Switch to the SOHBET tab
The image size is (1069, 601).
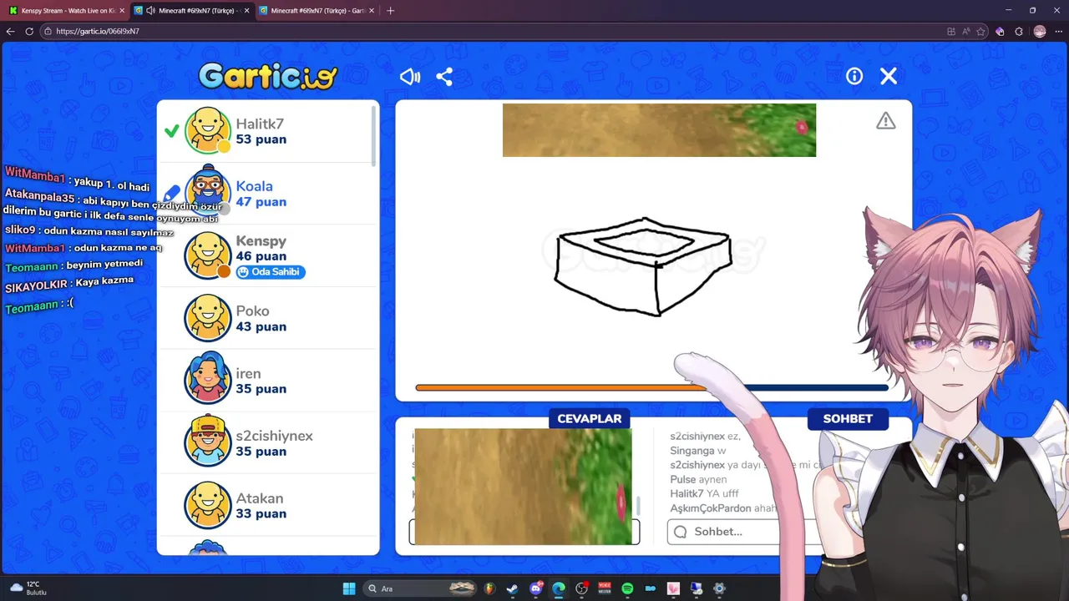[848, 419]
